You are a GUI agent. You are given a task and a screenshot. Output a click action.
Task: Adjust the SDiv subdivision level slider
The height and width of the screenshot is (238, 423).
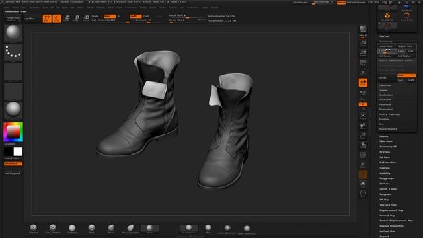[387, 51]
